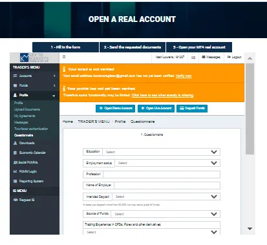
Task: Open Two-factor authentication in sidebar
Action: click(31, 129)
